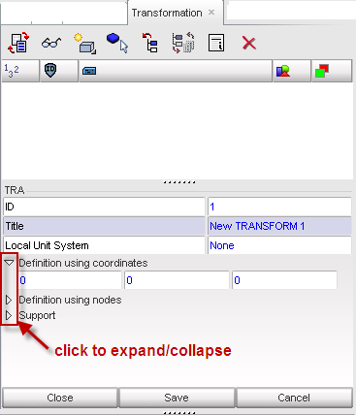This screenshot has height=415, width=356.
Task: Collapse the Definition using coordinates section
Action: pyautogui.click(x=10, y=263)
